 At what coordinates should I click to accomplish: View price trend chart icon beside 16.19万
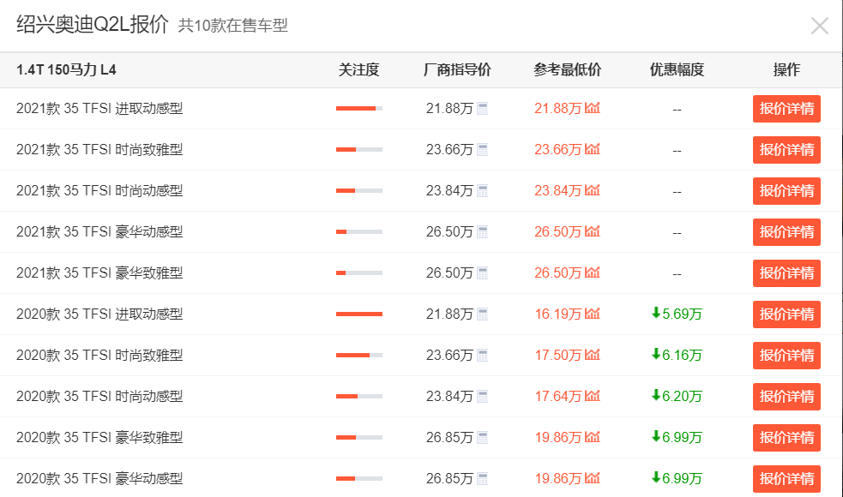coord(593,314)
